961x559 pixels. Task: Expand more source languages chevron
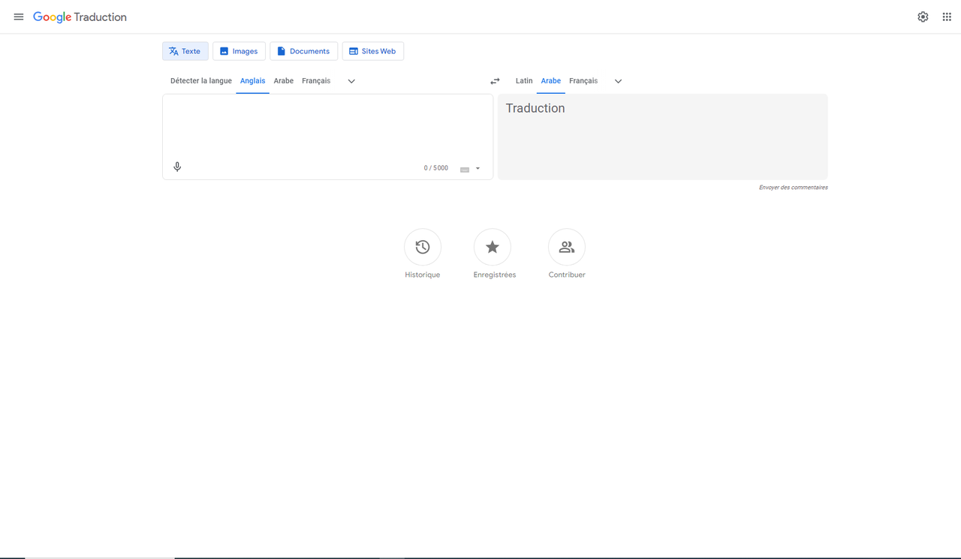[x=351, y=81]
